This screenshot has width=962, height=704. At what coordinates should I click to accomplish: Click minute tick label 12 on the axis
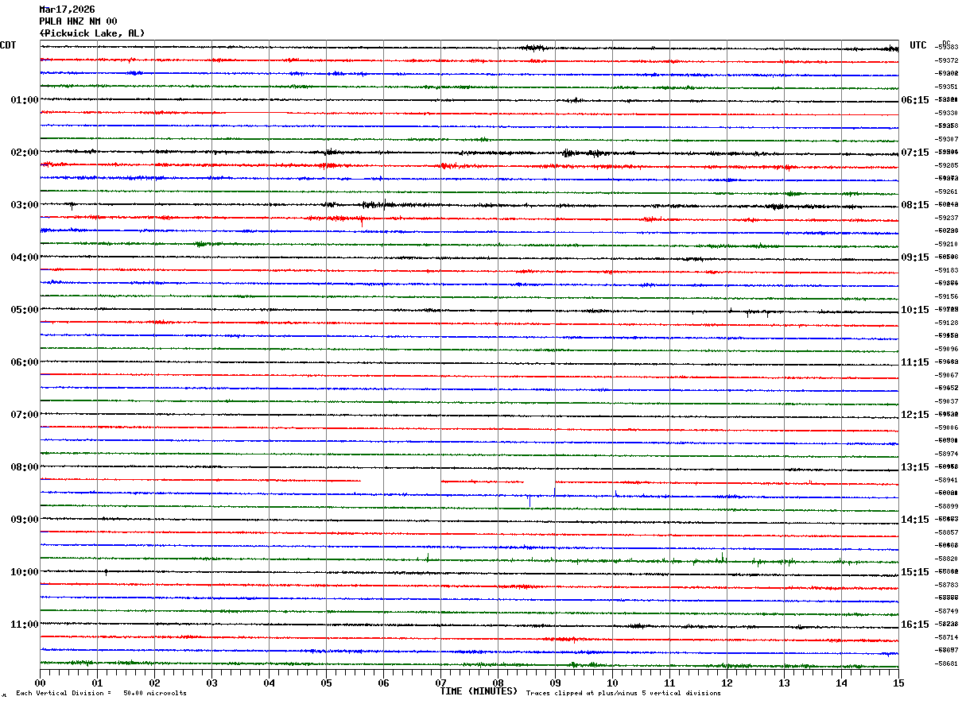727,683
